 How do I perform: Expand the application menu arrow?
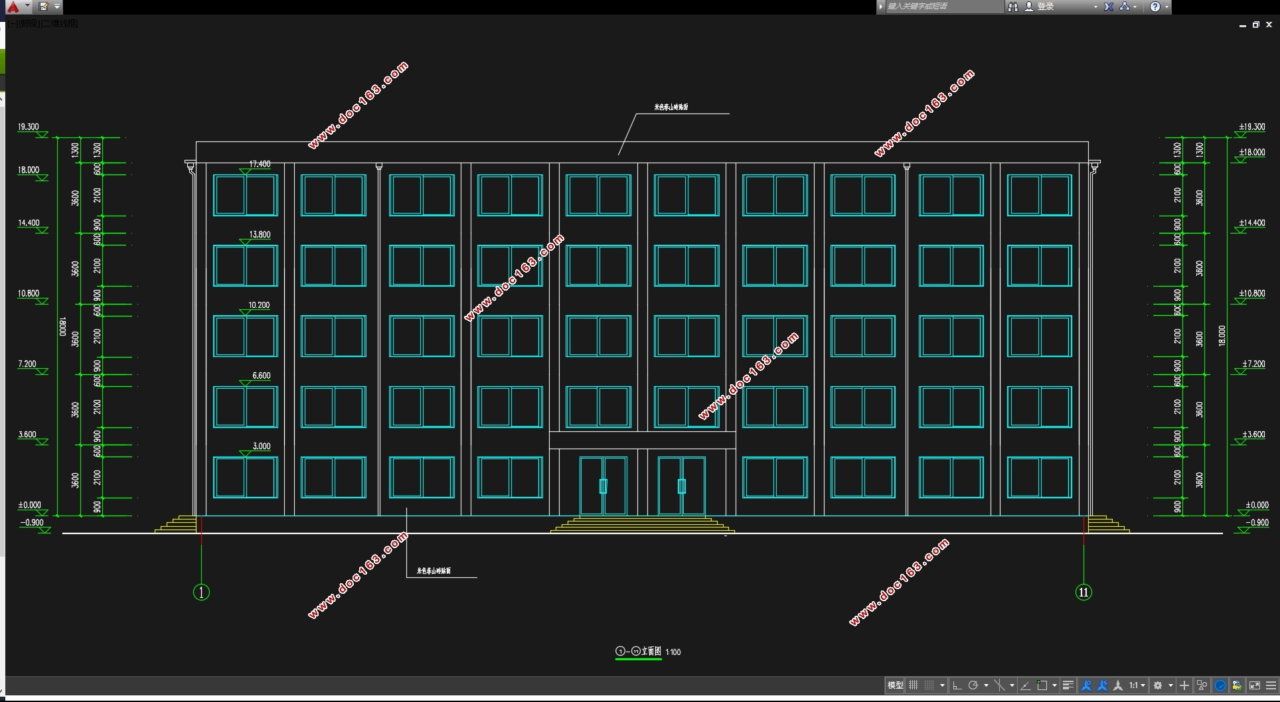point(27,6)
